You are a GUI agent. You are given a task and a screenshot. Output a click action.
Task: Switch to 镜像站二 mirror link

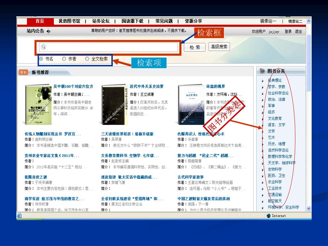coord(295,21)
